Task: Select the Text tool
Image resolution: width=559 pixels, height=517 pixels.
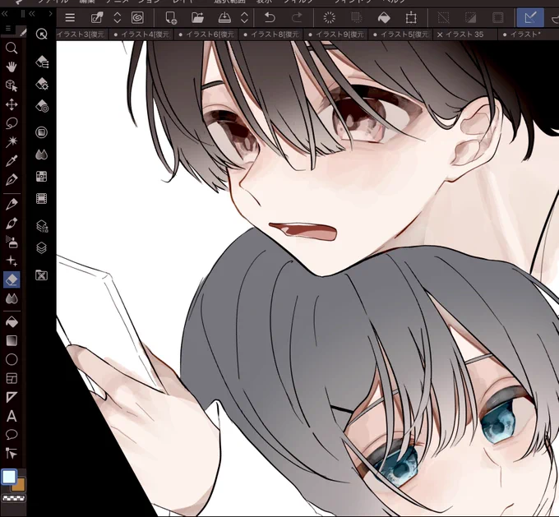Action: click(12, 416)
